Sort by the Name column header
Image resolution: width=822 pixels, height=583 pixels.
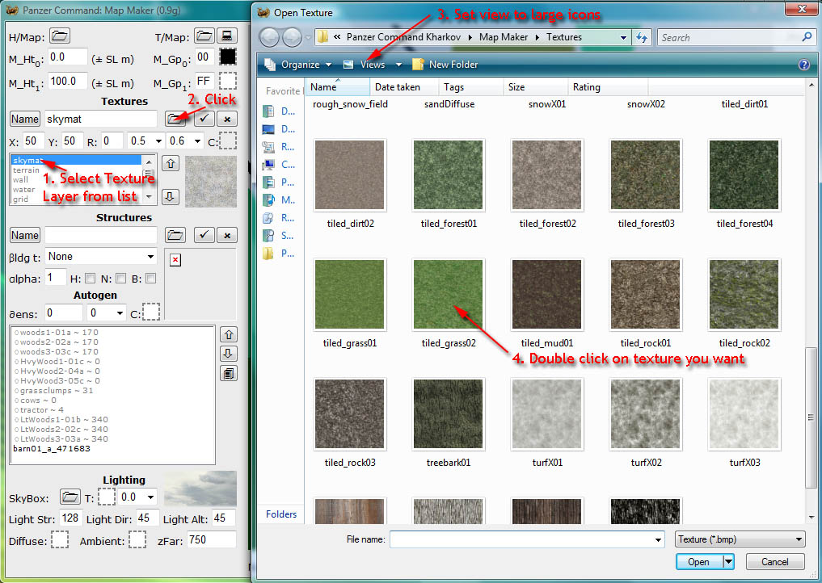[x=339, y=87]
